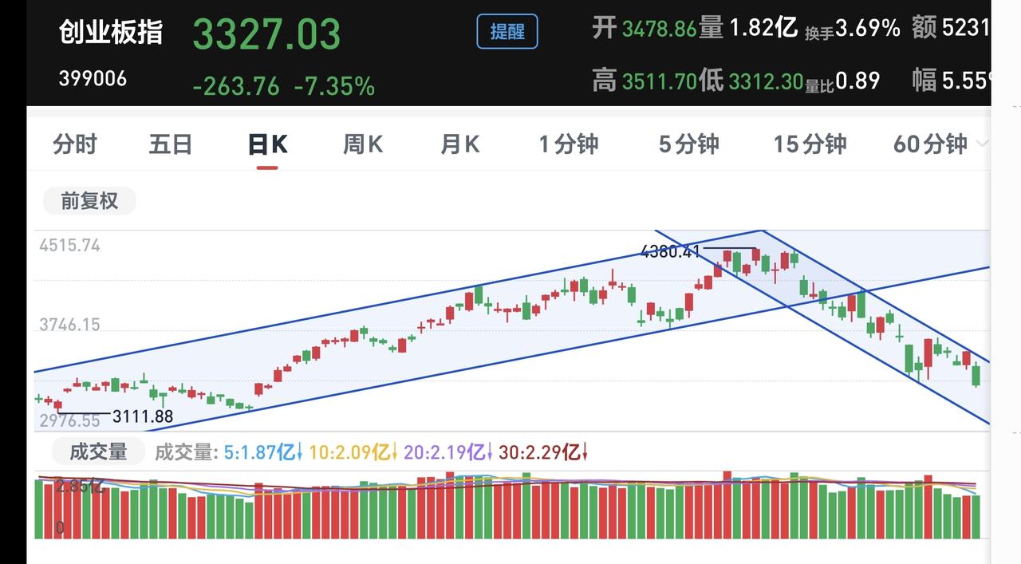This screenshot has width=1021, height=564.
Task: Select the 周K tab
Action: click(363, 144)
